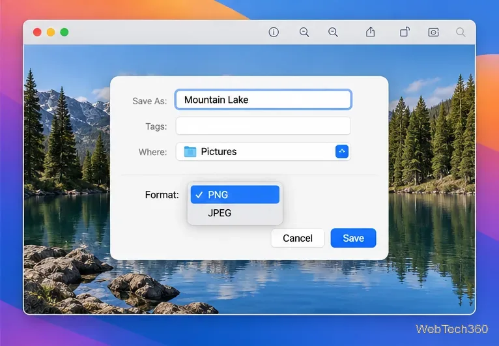Open the Where Pictures dropdown
Image resolution: width=499 pixels, height=346 pixels.
[263, 152]
